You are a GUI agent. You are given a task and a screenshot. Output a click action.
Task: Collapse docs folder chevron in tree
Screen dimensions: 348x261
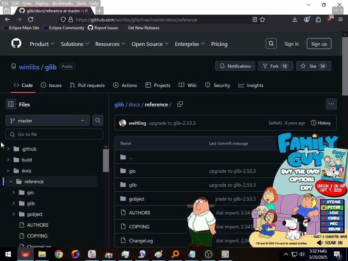point(8,171)
